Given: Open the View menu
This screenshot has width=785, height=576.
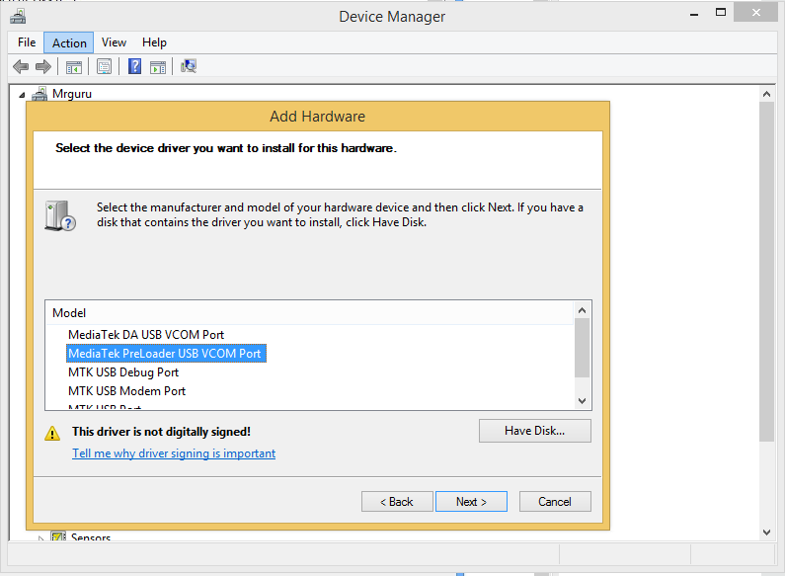Looking at the screenshot, I should pyautogui.click(x=114, y=42).
